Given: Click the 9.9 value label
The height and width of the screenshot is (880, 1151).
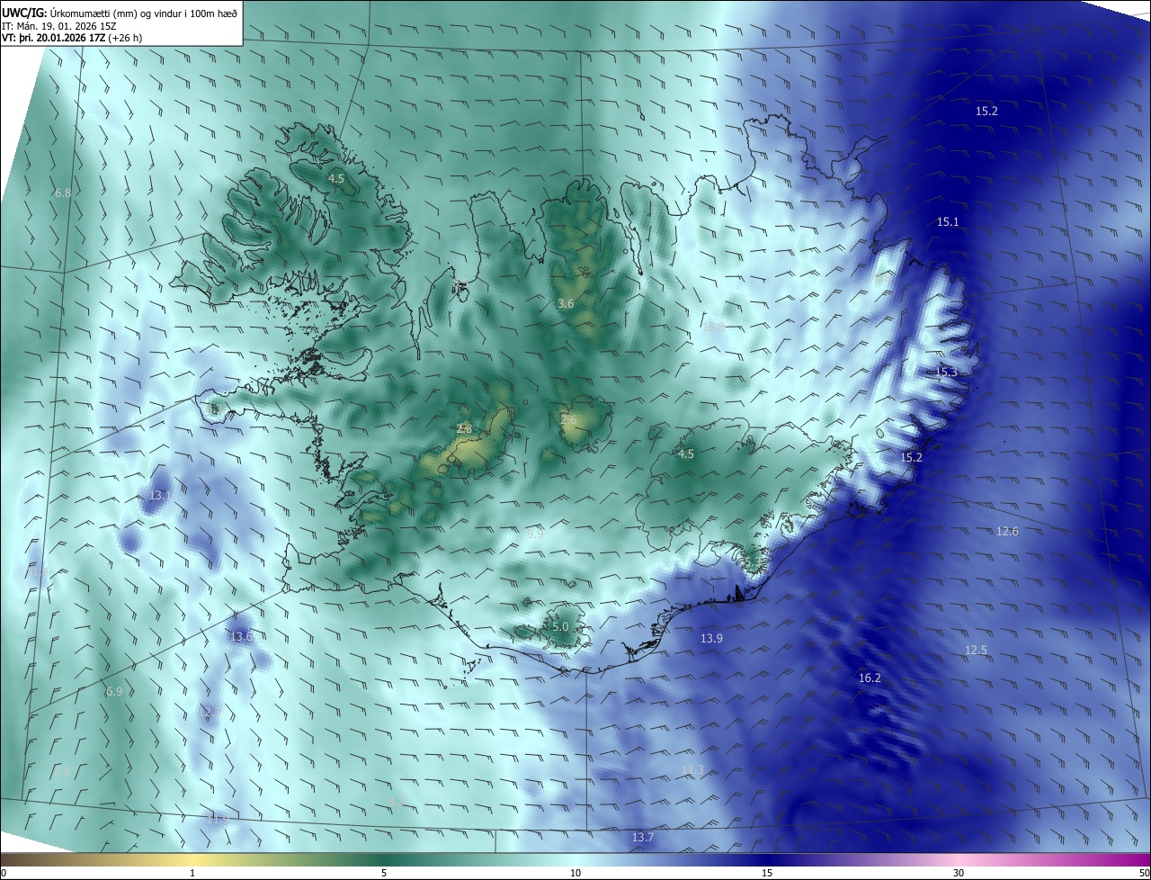Looking at the screenshot, I should click(535, 534).
